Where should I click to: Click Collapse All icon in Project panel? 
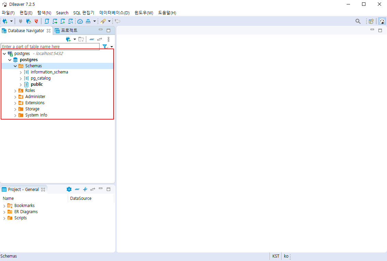tap(77, 189)
